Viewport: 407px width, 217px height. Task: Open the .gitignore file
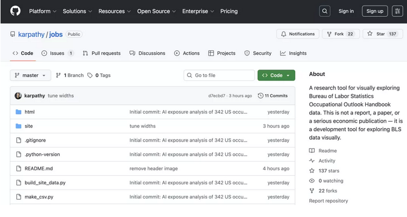tap(35, 140)
